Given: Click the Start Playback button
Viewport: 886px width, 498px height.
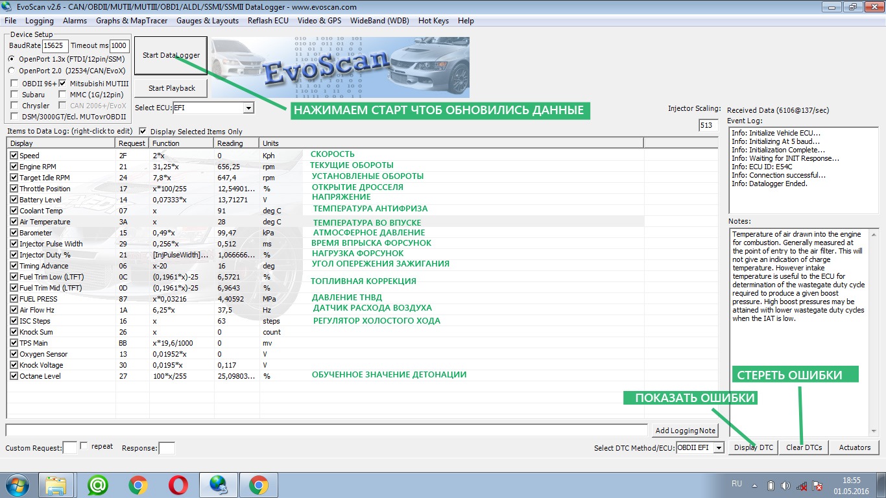Looking at the screenshot, I should pos(171,88).
